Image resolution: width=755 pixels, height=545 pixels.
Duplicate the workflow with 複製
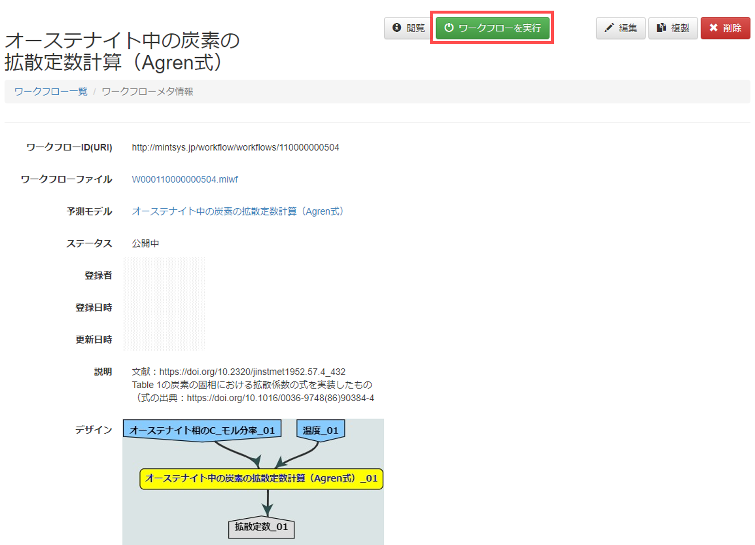pos(673,28)
